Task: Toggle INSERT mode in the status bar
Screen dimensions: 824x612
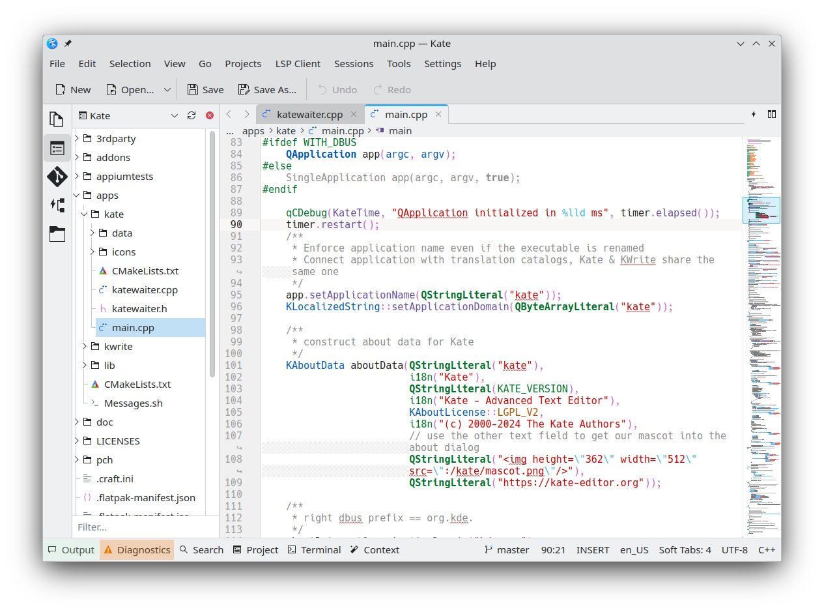Action: coord(593,549)
